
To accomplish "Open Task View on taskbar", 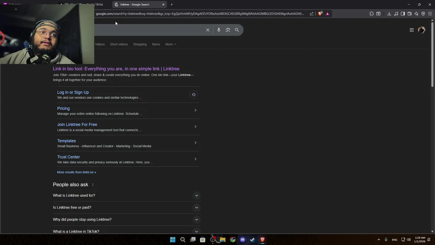I will (193, 240).
